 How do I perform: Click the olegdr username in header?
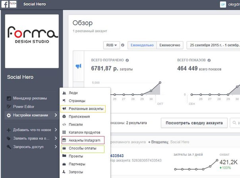coord(234,4)
